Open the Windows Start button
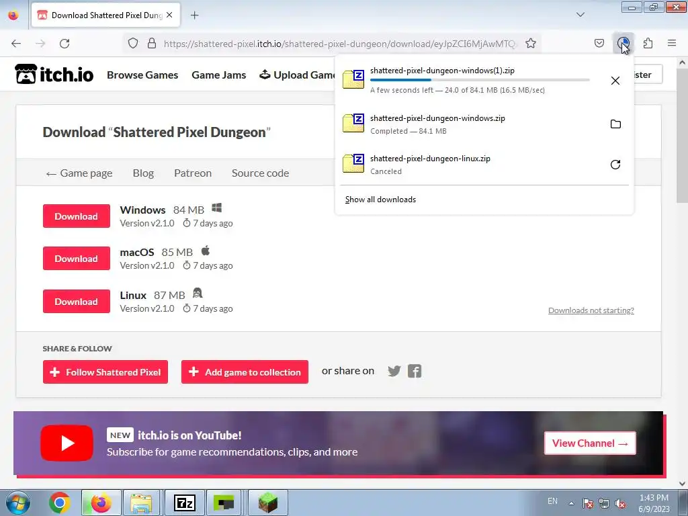The height and width of the screenshot is (516, 688). click(x=18, y=503)
